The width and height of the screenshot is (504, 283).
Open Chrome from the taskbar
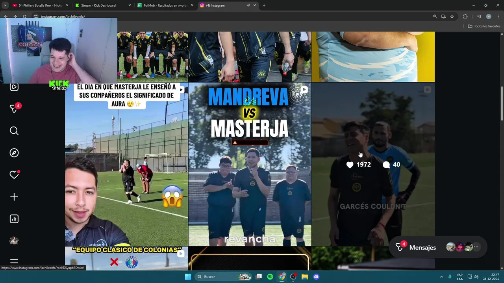282,277
